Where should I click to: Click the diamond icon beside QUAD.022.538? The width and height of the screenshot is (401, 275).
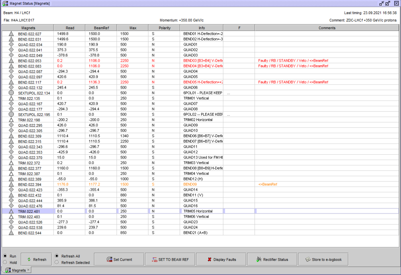point(11,227)
